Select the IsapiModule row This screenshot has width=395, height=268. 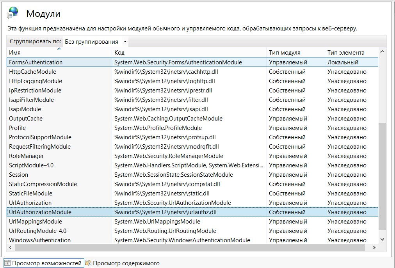pos(192,109)
